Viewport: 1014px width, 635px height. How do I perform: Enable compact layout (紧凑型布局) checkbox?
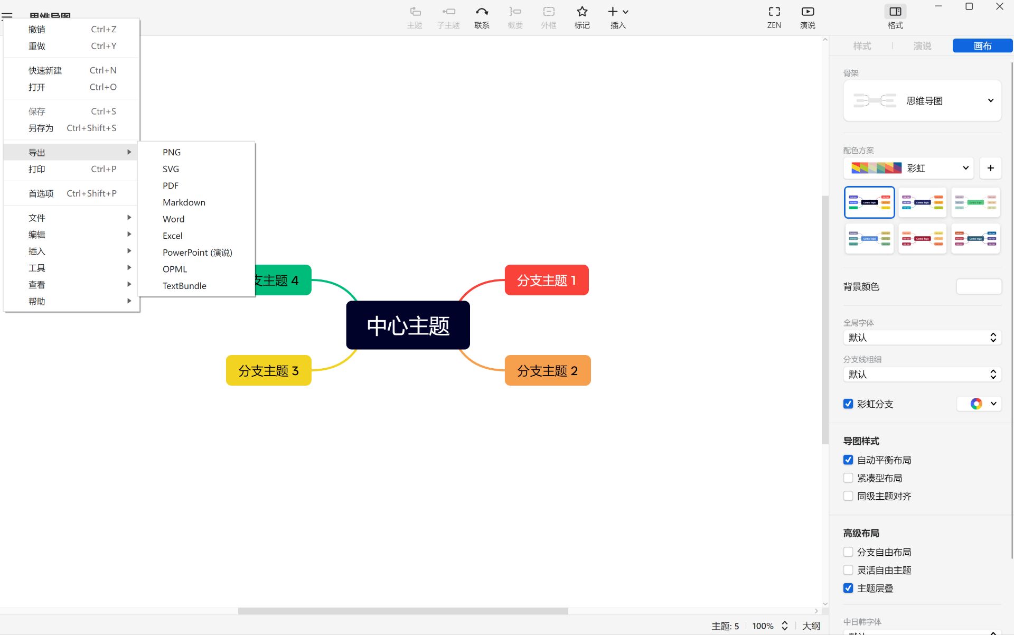[848, 478]
